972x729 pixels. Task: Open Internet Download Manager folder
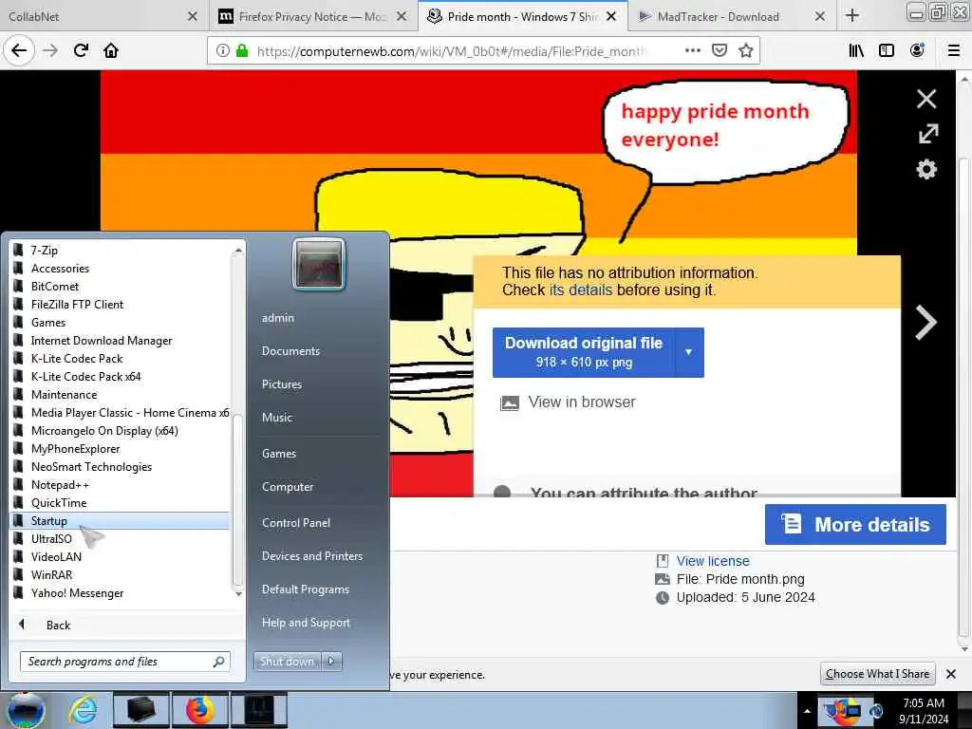[x=121, y=341]
